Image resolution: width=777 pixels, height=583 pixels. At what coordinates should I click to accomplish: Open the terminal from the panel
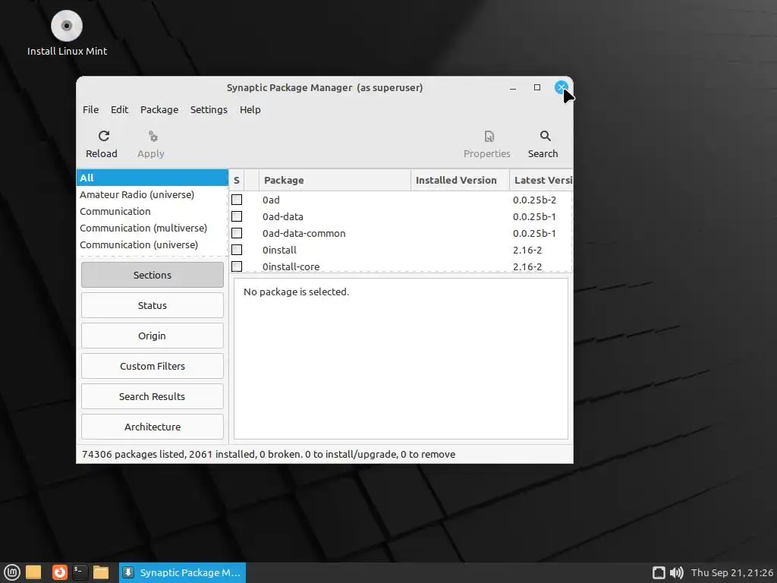(80, 572)
